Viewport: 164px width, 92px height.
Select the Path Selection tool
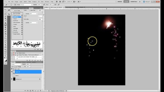coord(5,45)
